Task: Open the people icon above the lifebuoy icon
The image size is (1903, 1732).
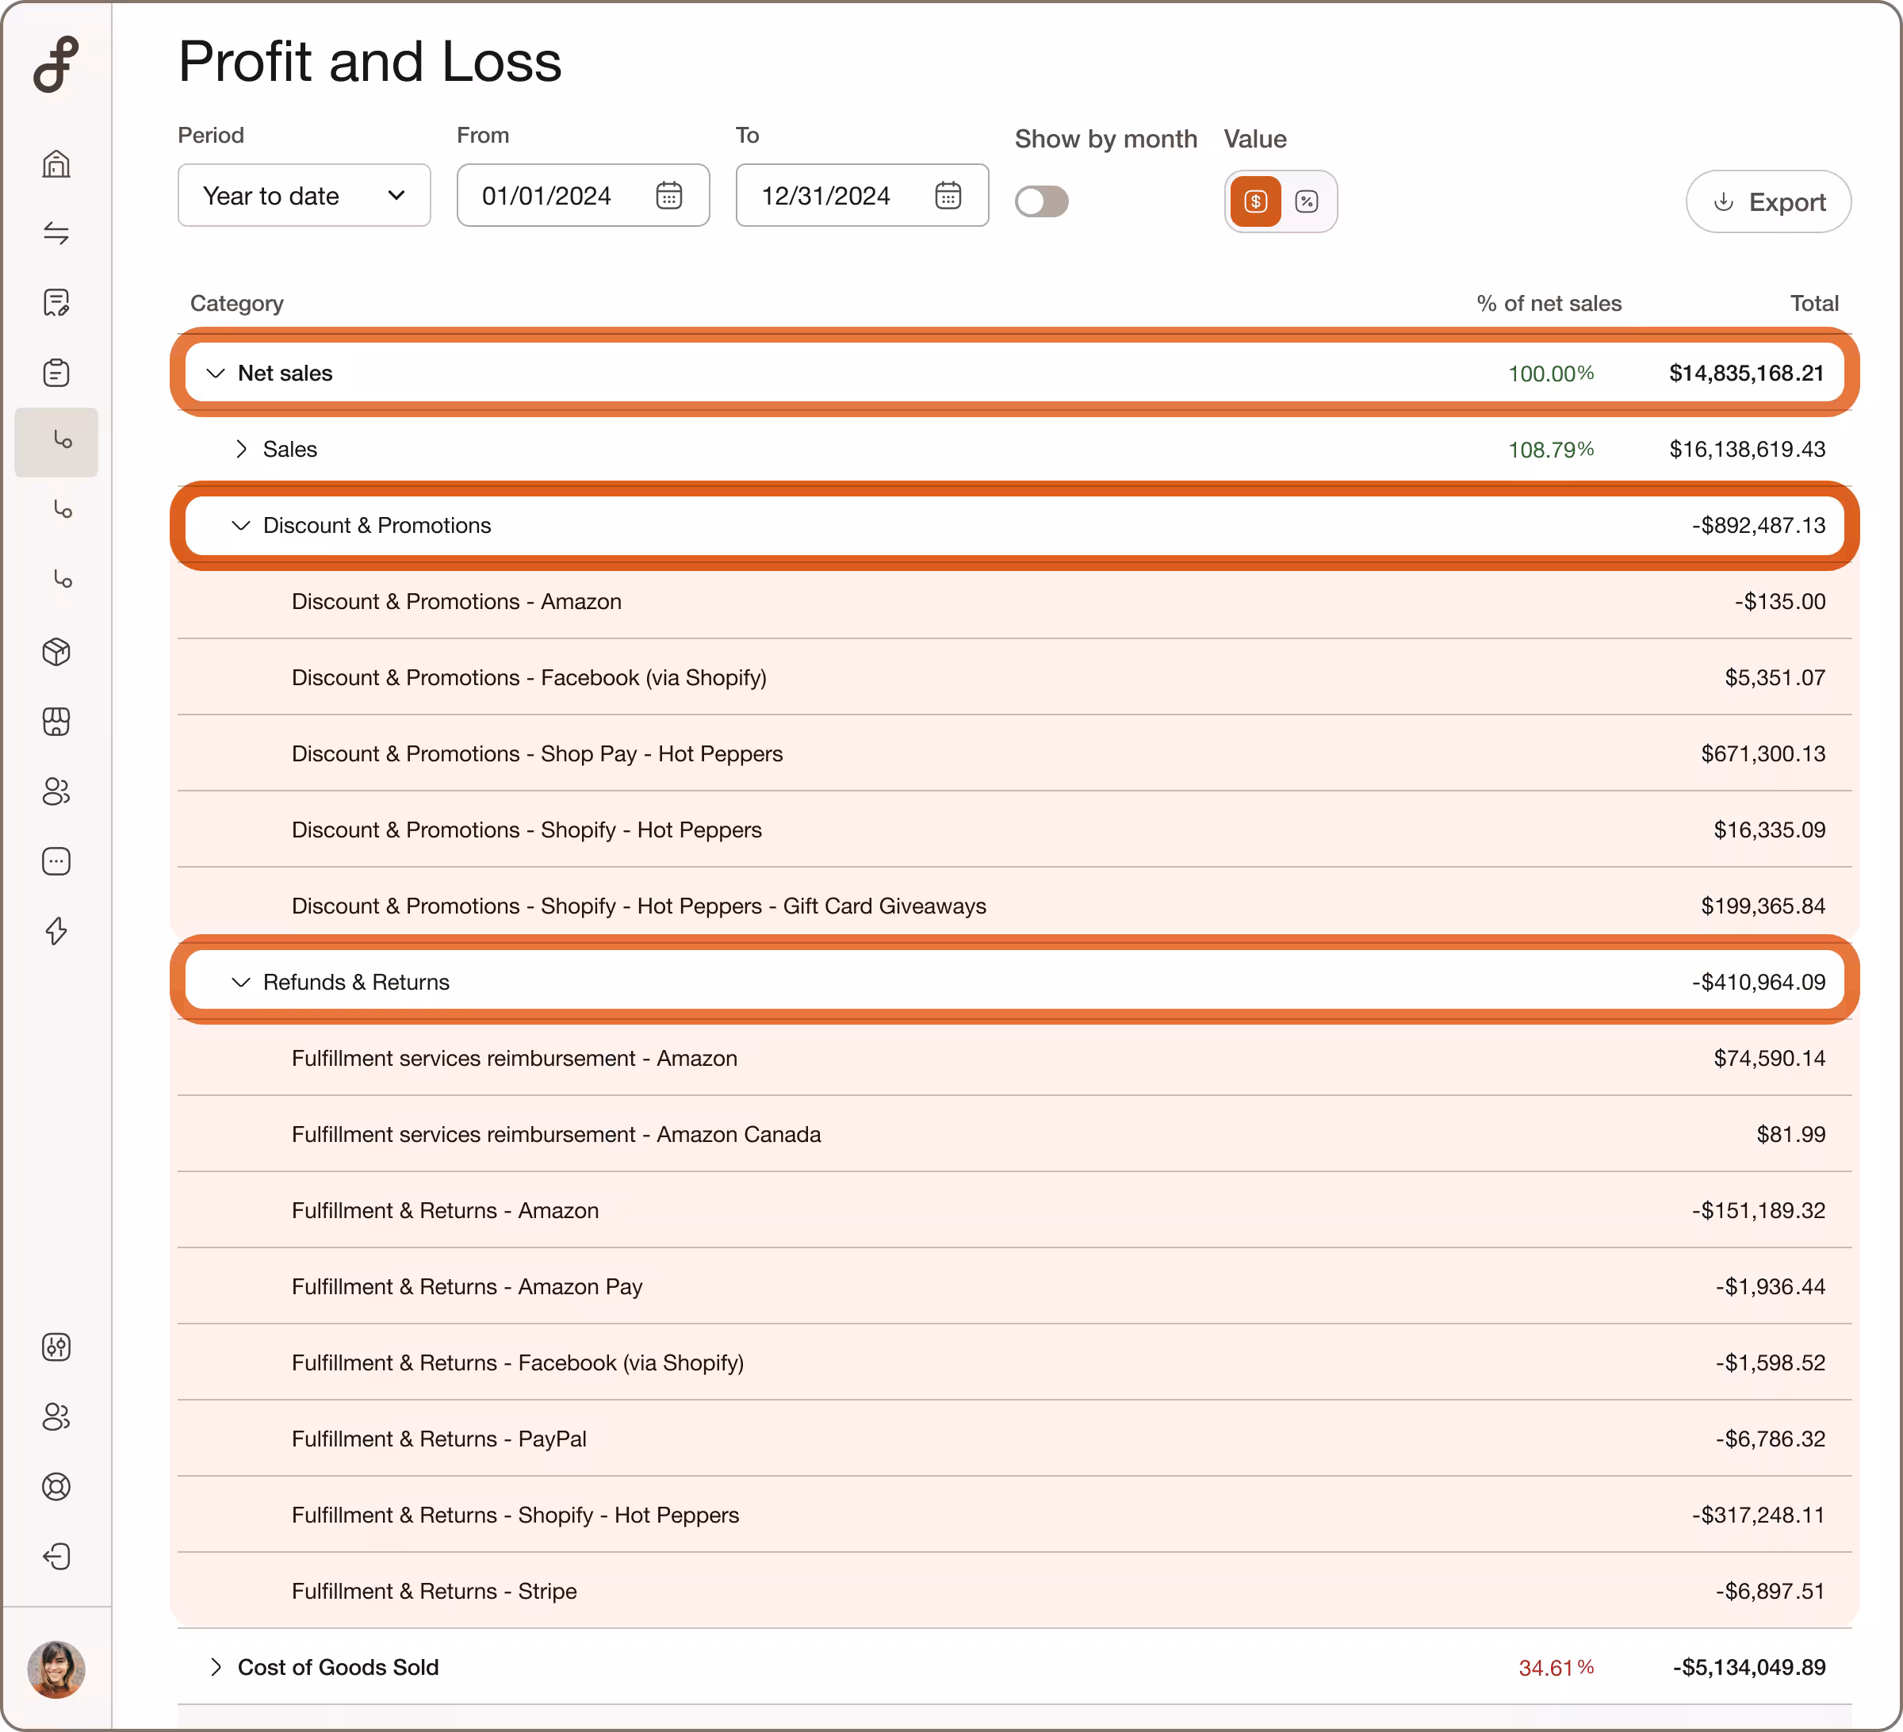Action: point(56,1416)
